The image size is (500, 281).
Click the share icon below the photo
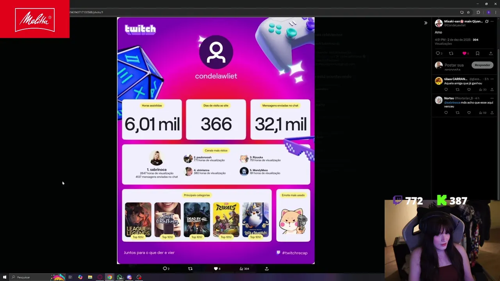point(267,269)
